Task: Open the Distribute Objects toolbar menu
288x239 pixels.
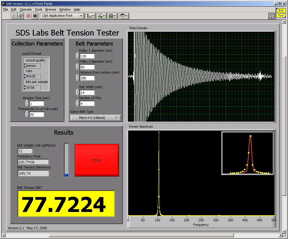Action: pos(101,16)
